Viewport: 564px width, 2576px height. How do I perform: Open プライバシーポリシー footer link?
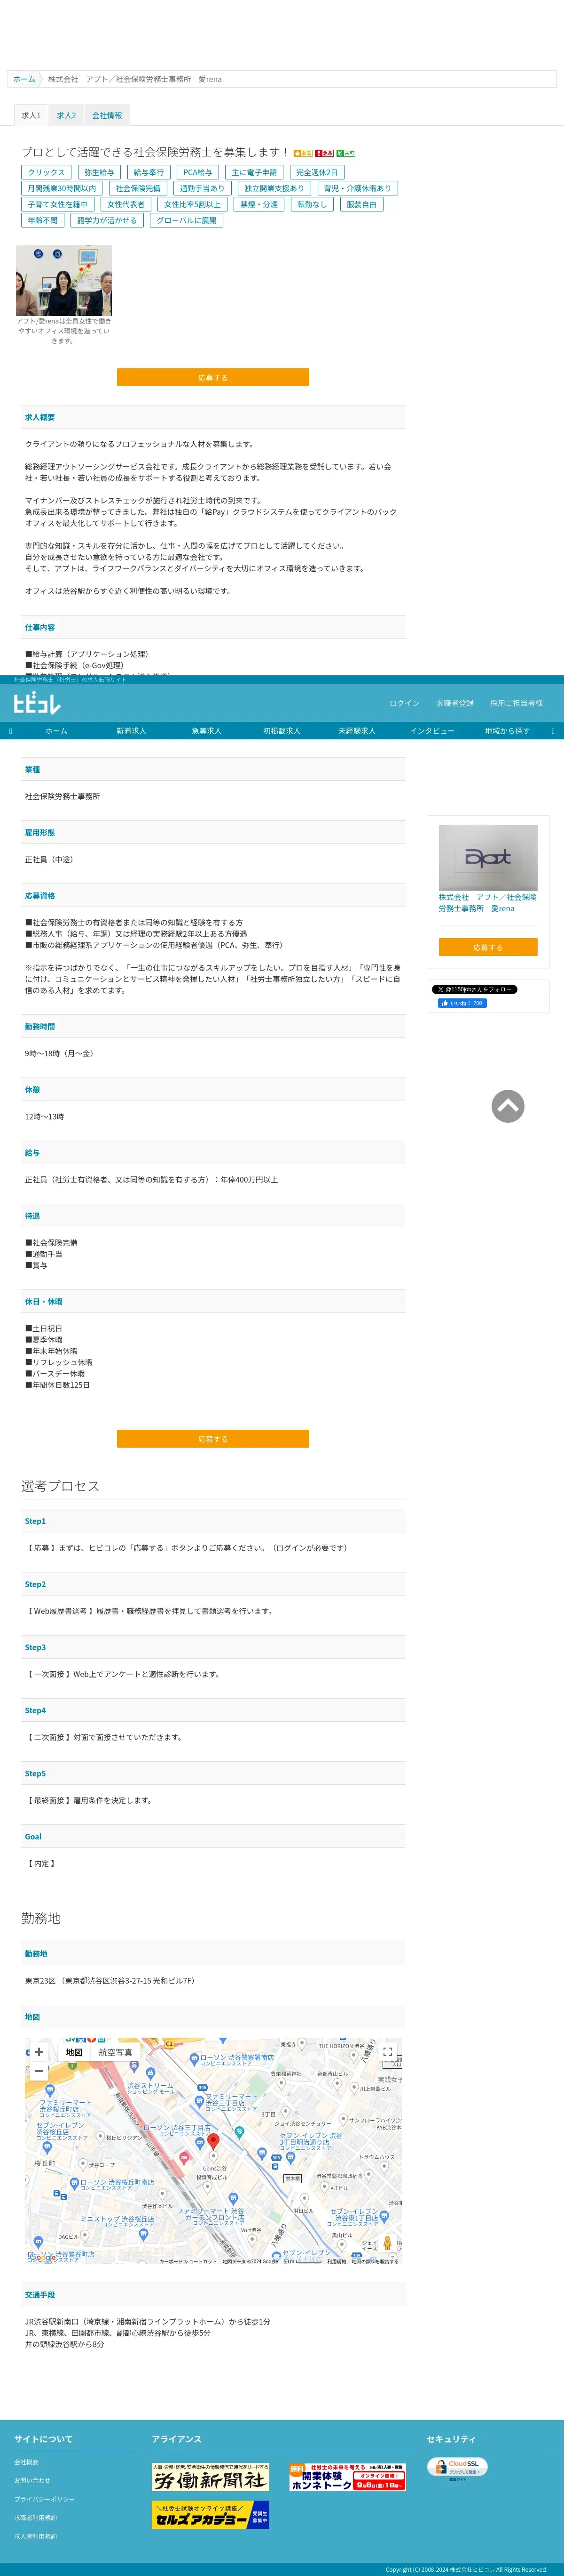[44, 2499]
